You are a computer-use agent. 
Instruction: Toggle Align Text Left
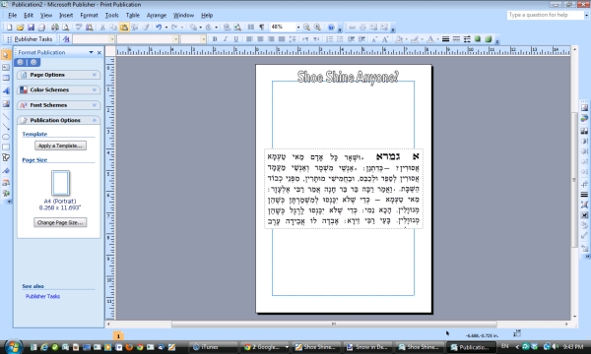249,39
